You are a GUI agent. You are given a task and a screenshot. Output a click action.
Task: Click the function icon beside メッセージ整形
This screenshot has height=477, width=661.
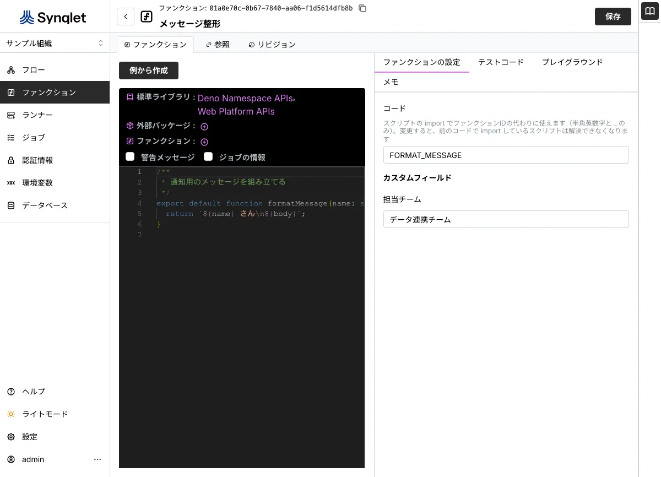pyautogui.click(x=147, y=17)
